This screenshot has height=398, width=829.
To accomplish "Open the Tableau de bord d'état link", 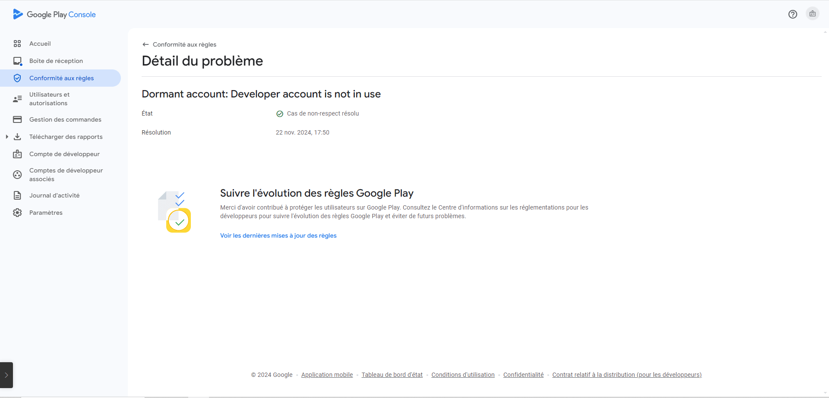I will 392,375.
